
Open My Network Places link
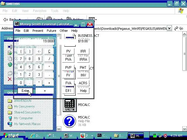[27, 124]
